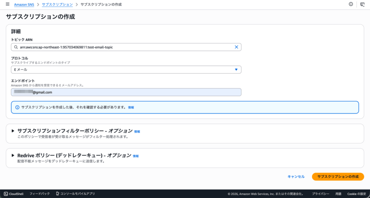The height and width of the screenshot is (198, 370).
Task: Click the info circle icon at top right
Action: click(x=351, y=4)
